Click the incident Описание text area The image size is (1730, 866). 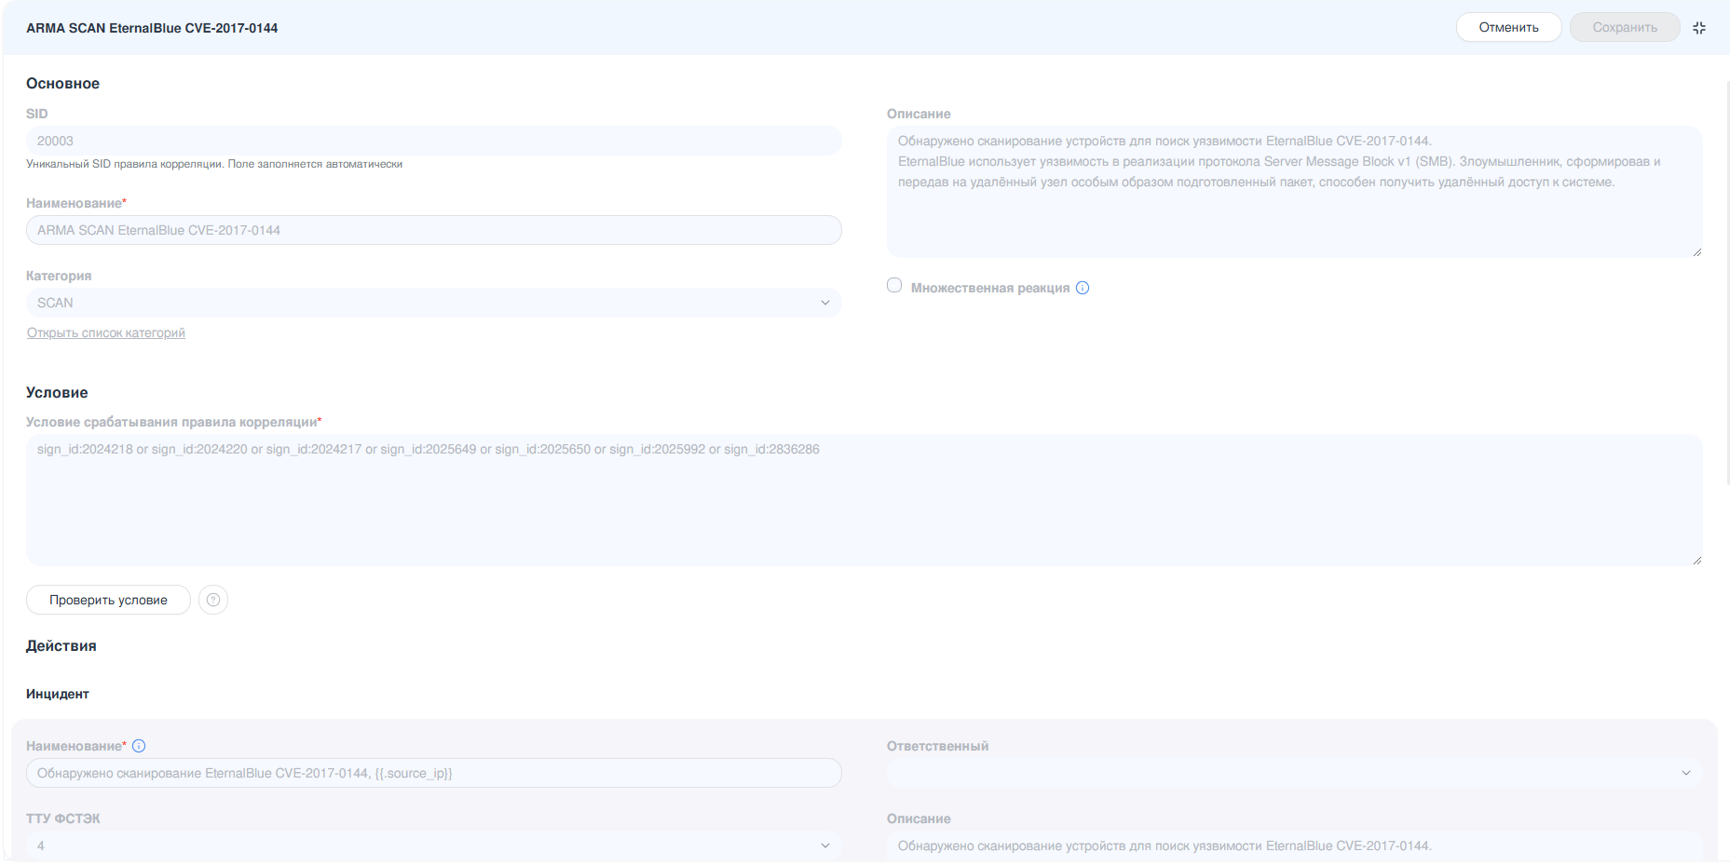1293,846
